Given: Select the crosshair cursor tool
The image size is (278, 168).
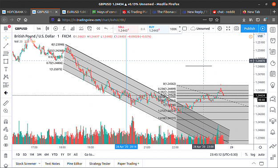Looking at the screenshot, I should [6, 38].
